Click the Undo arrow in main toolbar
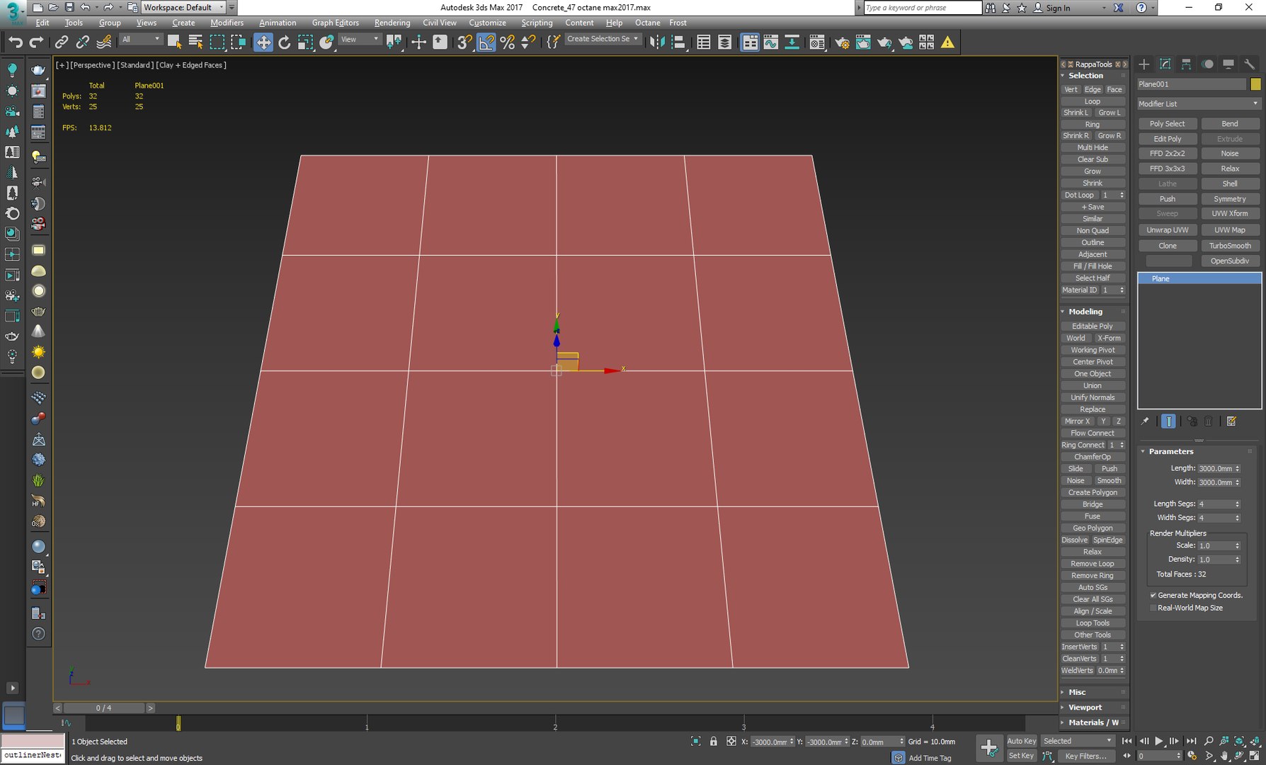Image resolution: width=1266 pixels, height=765 pixels. [16, 42]
